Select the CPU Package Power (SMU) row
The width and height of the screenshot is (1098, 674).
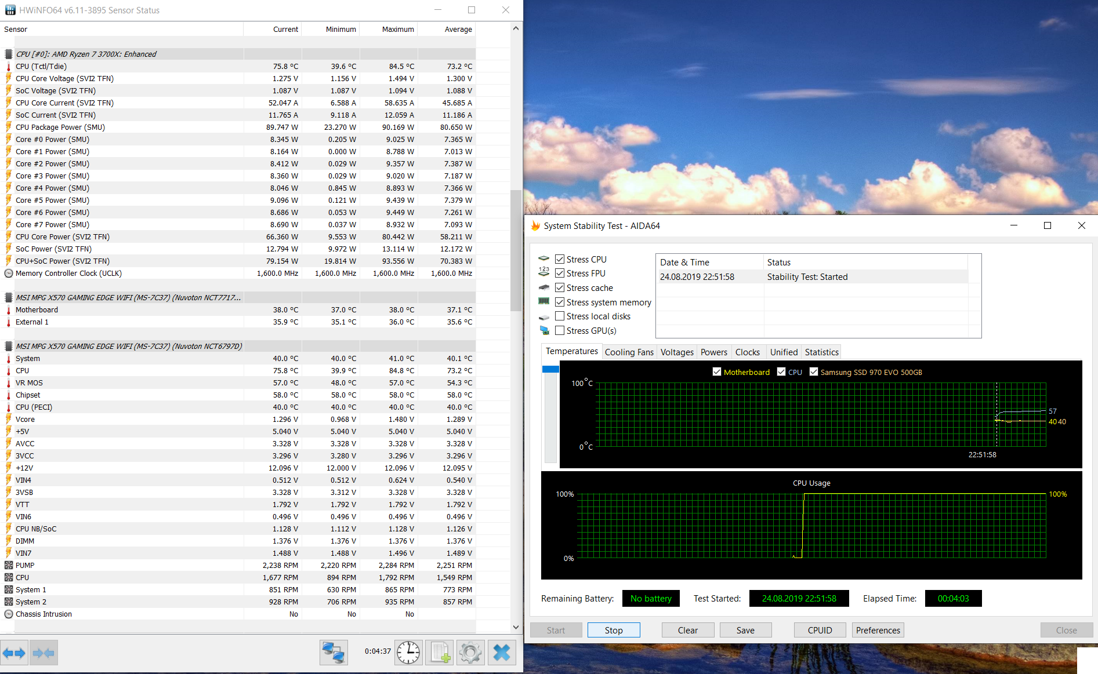pos(238,127)
